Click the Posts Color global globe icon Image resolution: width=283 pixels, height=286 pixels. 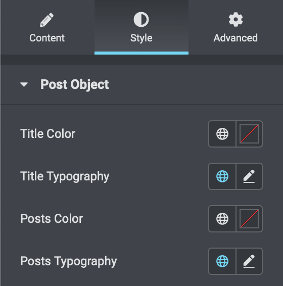pos(222,219)
